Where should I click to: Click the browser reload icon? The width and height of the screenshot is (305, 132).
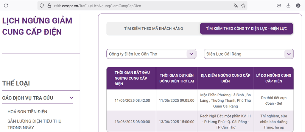click(x=6, y=5)
